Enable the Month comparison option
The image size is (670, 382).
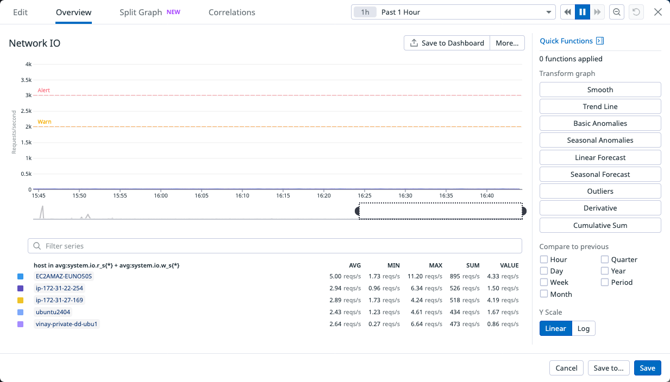coord(544,294)
